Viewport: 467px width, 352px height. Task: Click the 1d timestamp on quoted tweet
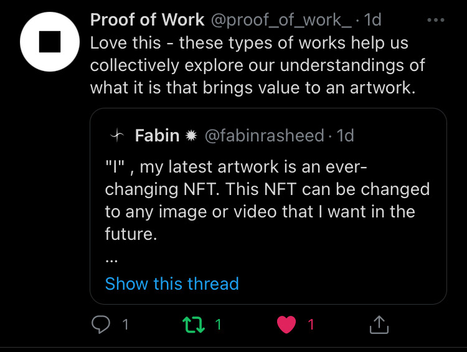tap(345, 136)
